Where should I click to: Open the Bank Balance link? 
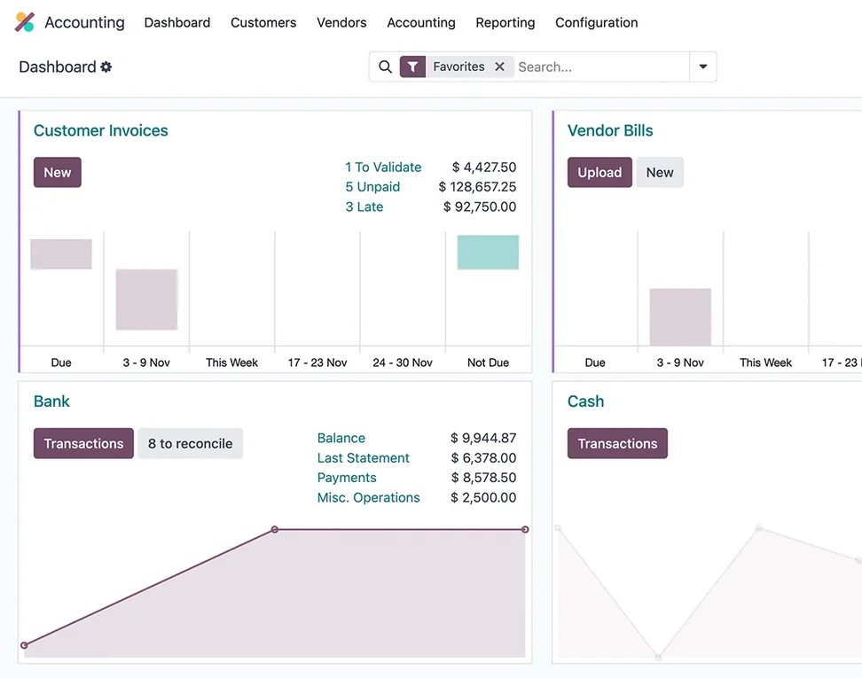coord(341,438)
